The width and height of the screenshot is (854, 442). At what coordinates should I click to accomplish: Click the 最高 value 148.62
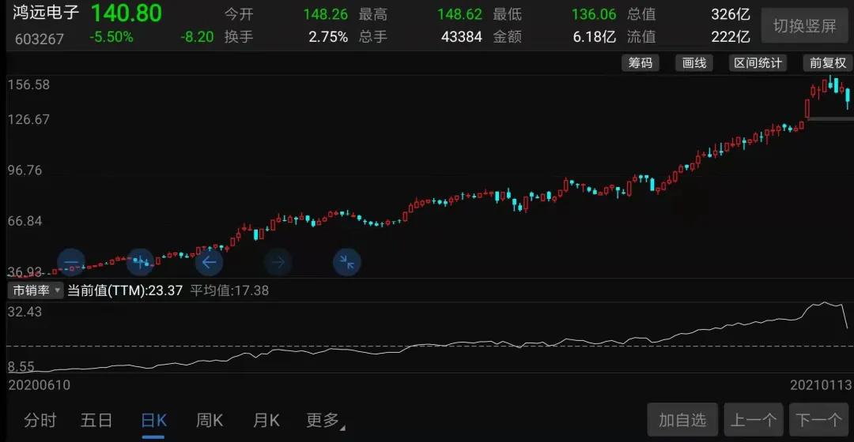(x=459, y=14)
